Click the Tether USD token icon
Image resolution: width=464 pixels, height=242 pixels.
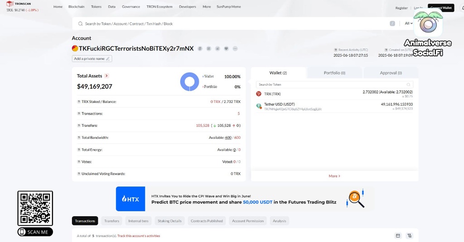(x=259, y=106)
